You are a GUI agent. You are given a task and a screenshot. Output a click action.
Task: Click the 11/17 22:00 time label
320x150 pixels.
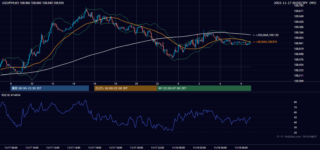click(157, 148)
